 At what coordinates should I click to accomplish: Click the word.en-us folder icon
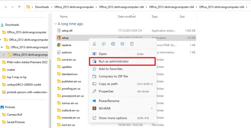[59, 59]
